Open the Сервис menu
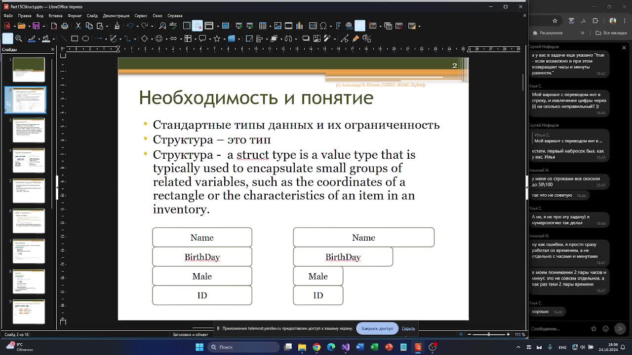This screenshot has height=355, width=632. [x=141, y=16]
